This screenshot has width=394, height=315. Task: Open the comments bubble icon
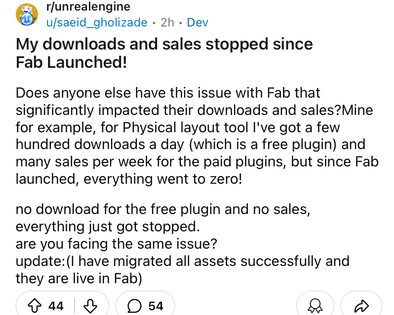[134, 306]
